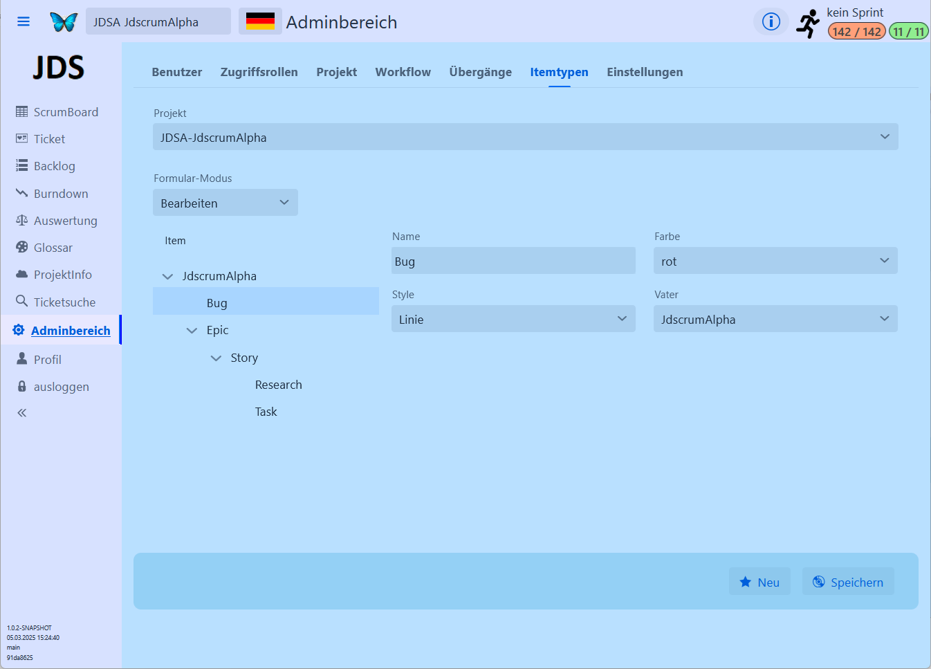Click the Name input field containing Bug
Image resolution: width=931 pixels, height=669 pixels.
(513, 261)
